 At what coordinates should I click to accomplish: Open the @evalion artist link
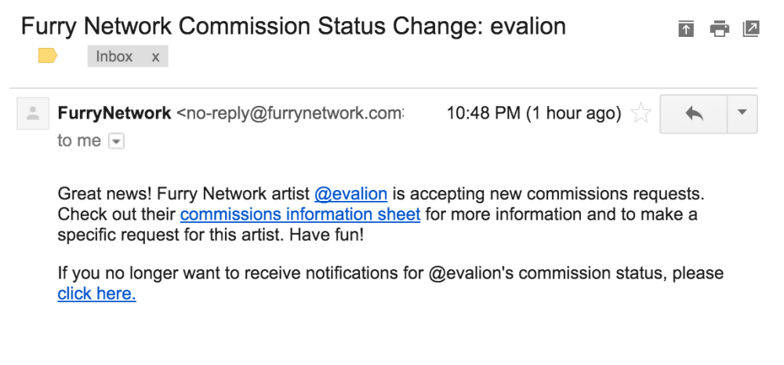(x=350, y=194)
